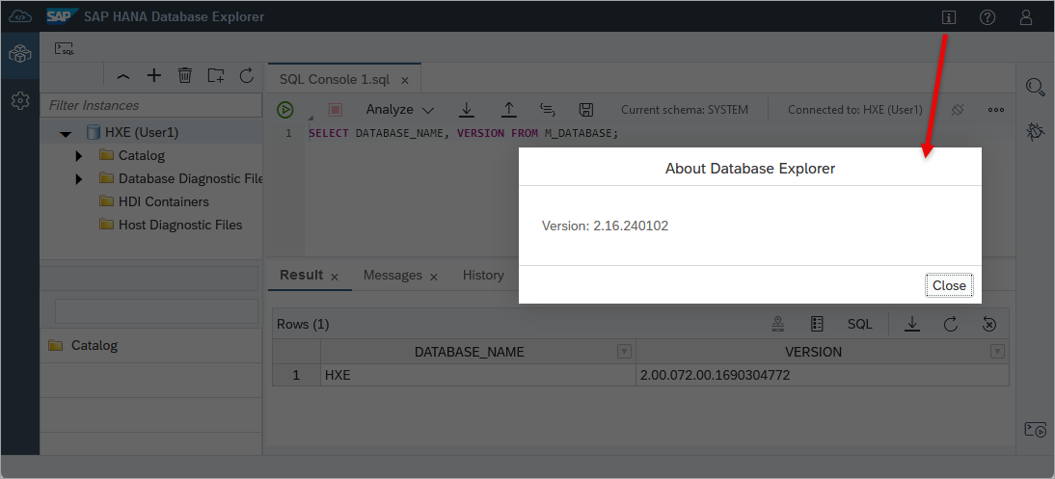Select Host Diagnostic Files in the tree

pyautogui.click(x=179, y=225)
